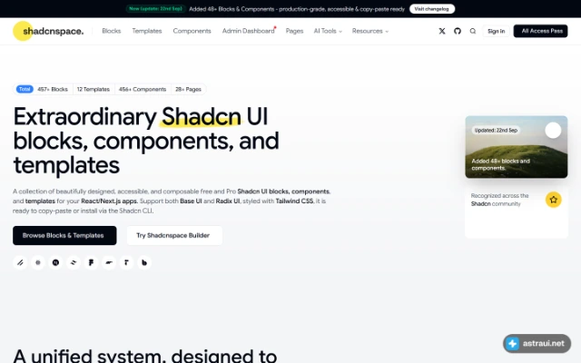Click the shadcn/ui slash logo icon
The width and height of the screenshot is (581, 363).
(x=20, y=262)
